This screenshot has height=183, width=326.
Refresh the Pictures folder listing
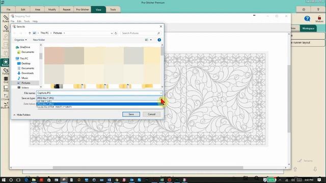(116, 33)
